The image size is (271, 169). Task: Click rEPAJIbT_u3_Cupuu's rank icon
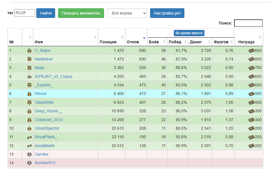pos(29,76)
